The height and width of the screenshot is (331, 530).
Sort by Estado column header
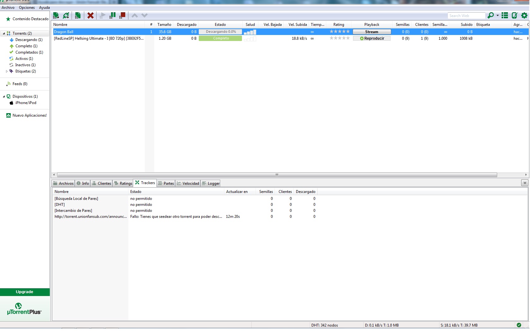coord(220,25)
